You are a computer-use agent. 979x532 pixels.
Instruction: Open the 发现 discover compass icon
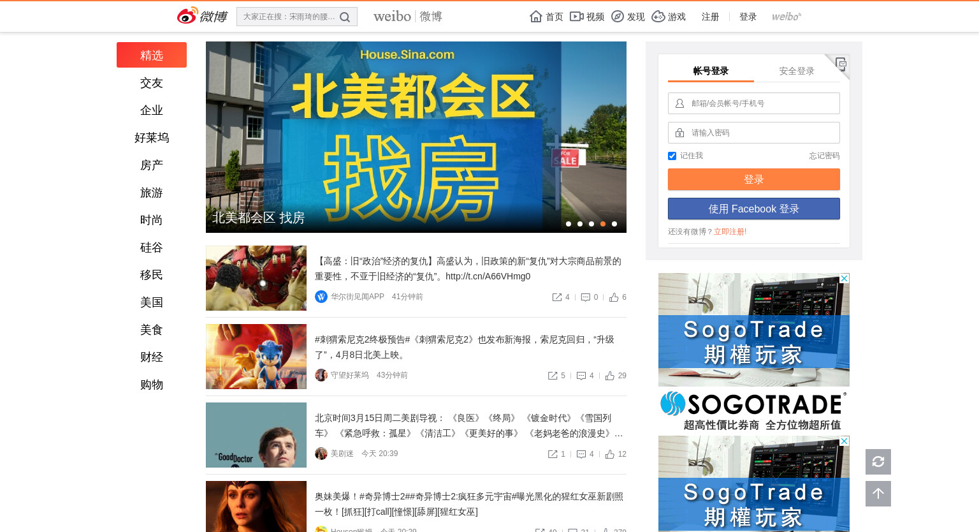[618, 17]
